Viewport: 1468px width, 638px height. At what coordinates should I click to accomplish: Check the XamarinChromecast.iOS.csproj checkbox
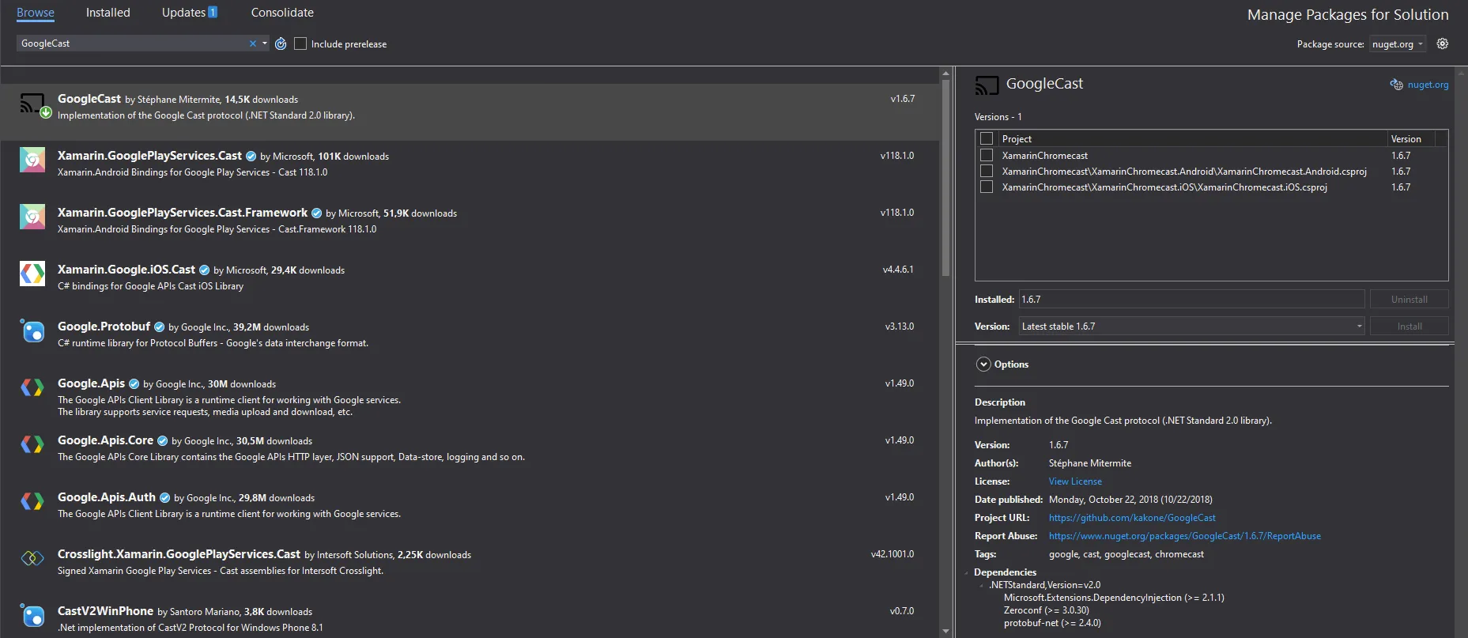tap(987, 187)
